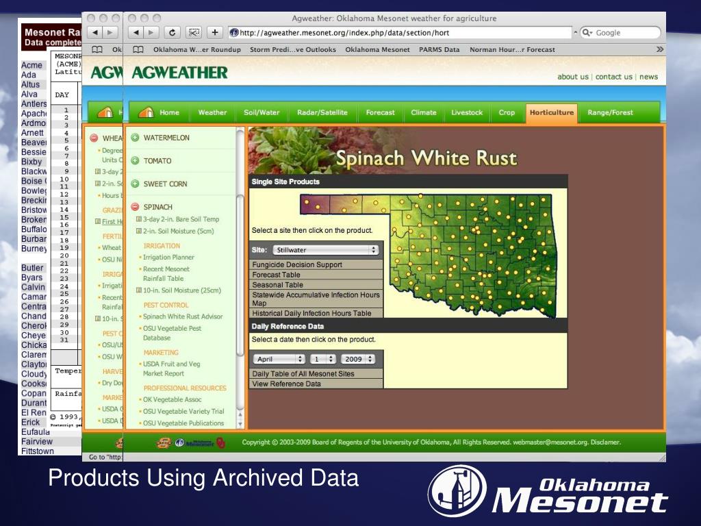701x526 pixels.
Task: Click Acme in the Mesonet Rainfall site list
Action: (31, 65)
